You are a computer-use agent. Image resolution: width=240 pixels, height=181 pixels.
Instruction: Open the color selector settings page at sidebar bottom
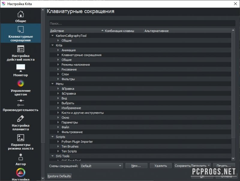click(x=20, y=174)
